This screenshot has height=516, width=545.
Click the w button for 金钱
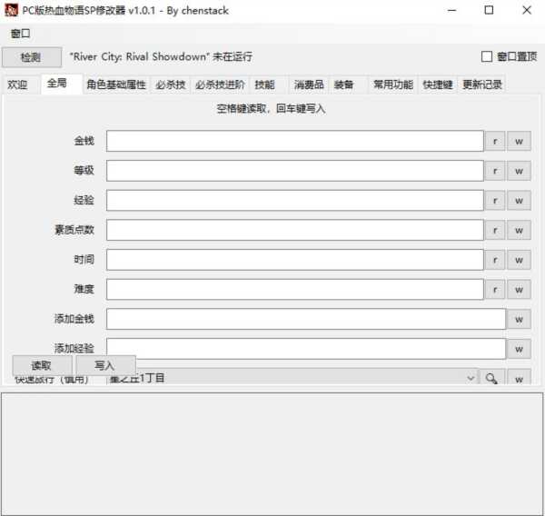coord(519,141)
